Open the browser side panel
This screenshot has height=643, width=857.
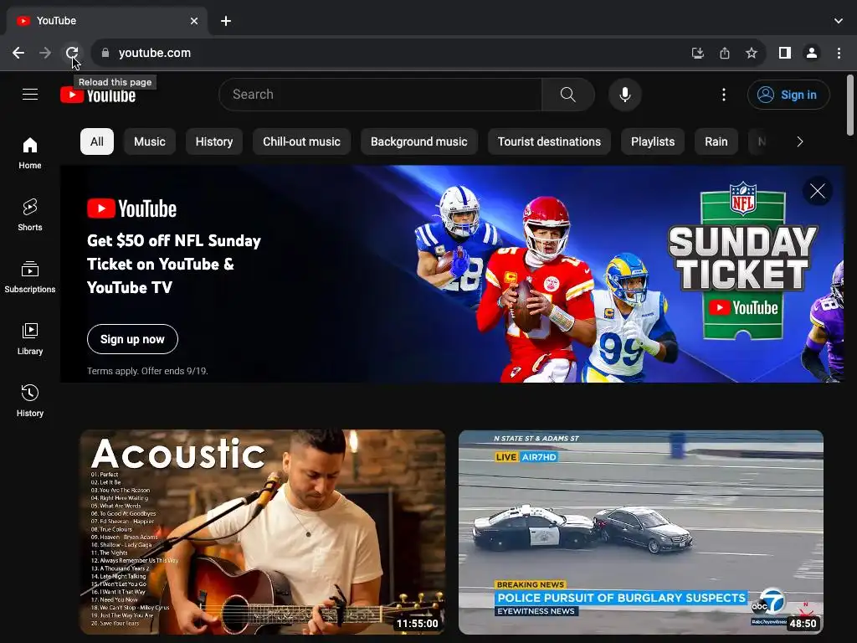[785, 53]
